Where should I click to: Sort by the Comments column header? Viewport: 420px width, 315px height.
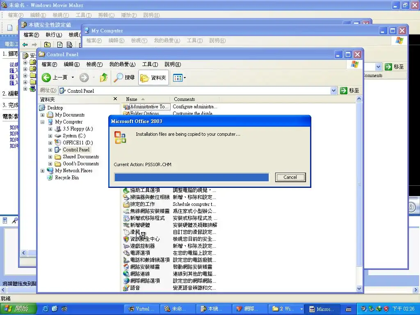coord(195,99)
